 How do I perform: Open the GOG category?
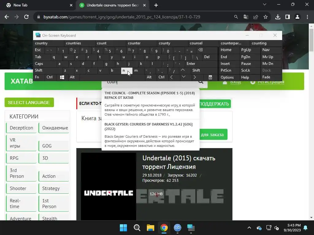pos(54,146)
